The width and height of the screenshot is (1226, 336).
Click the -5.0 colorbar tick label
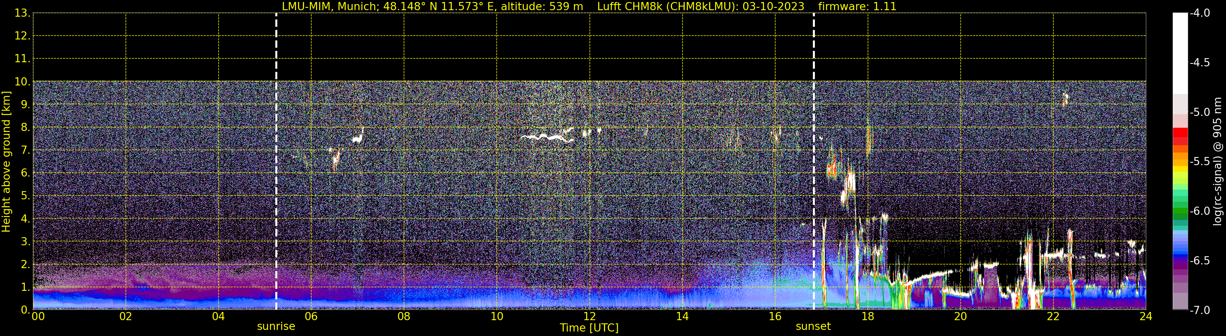pos(1199,112)
